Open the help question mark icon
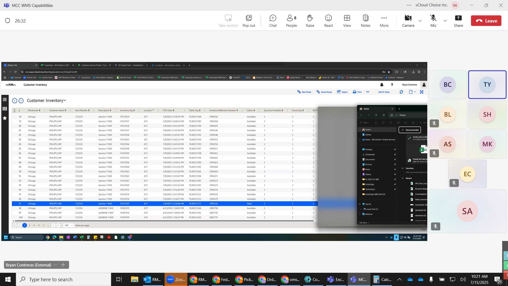This screenshot has height=286, width=508. click(392, 85)
